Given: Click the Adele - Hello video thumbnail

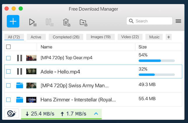Looking at the screenshot, I should click(x=31, y=71).
